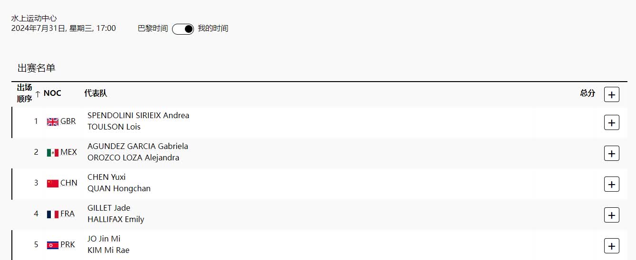Image resolution: width=636 pixels, height=260 pixels.
Task: Click the NOC column header
Action: [x=52, y=93]
